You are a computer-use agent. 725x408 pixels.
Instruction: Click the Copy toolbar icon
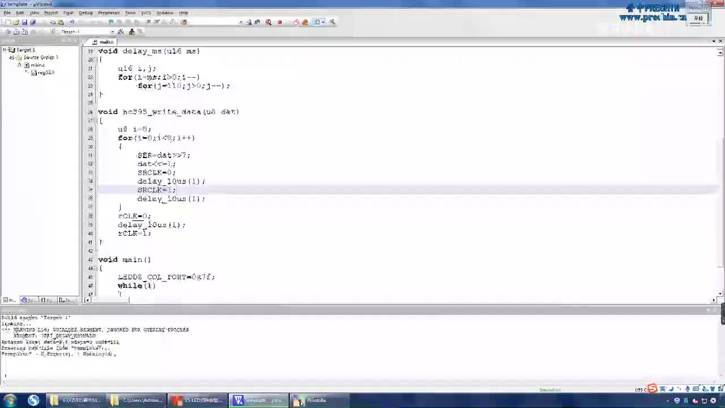pos(53,22)
